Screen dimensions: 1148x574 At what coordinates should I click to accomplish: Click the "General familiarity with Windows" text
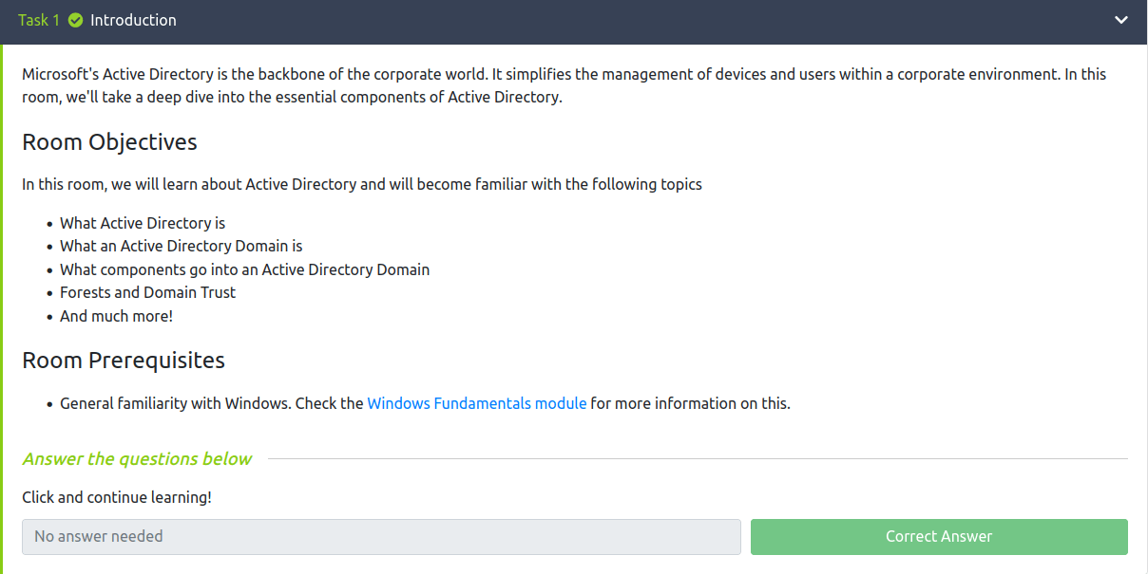click(x=175, y=403)
